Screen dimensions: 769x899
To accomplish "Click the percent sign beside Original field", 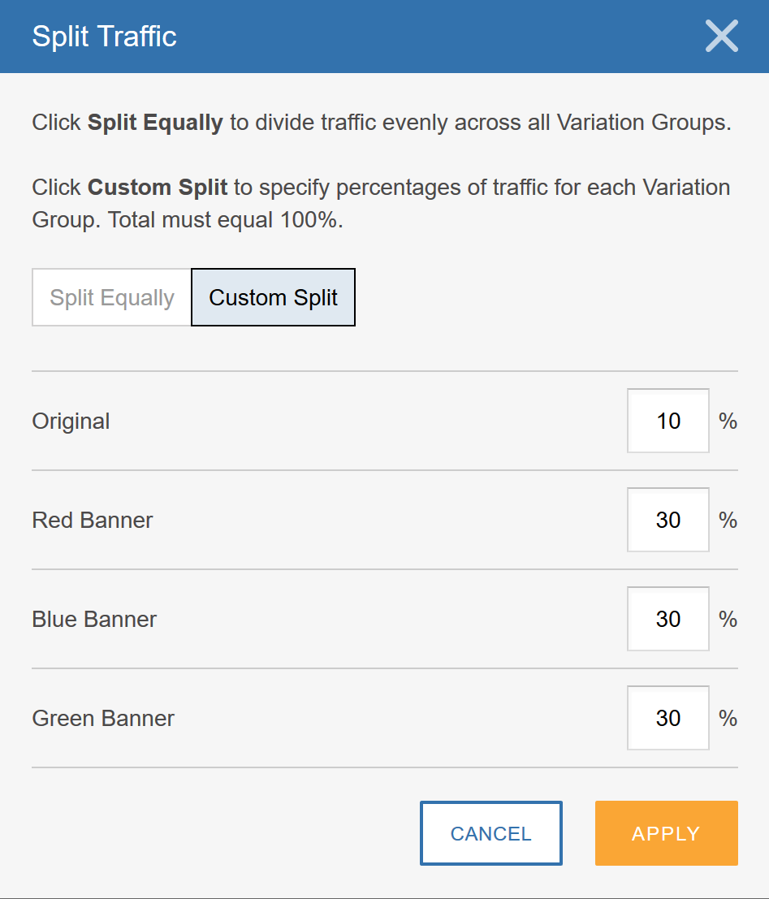I will point(728,421).
